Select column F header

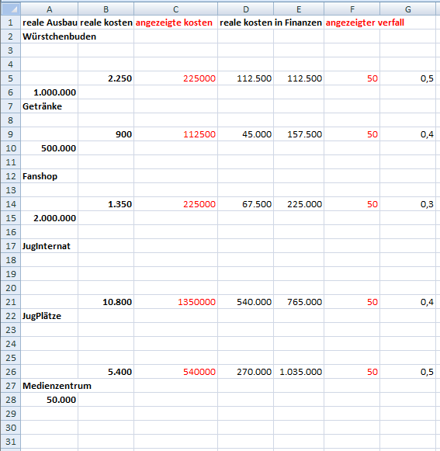tap(352, 9)
